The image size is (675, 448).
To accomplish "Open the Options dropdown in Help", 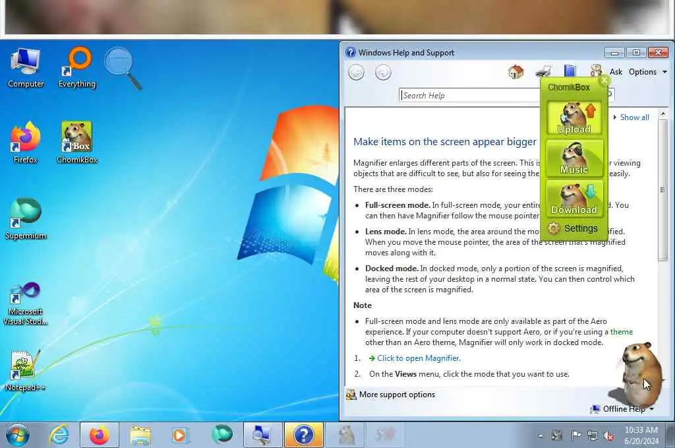I will click(648, 72).
